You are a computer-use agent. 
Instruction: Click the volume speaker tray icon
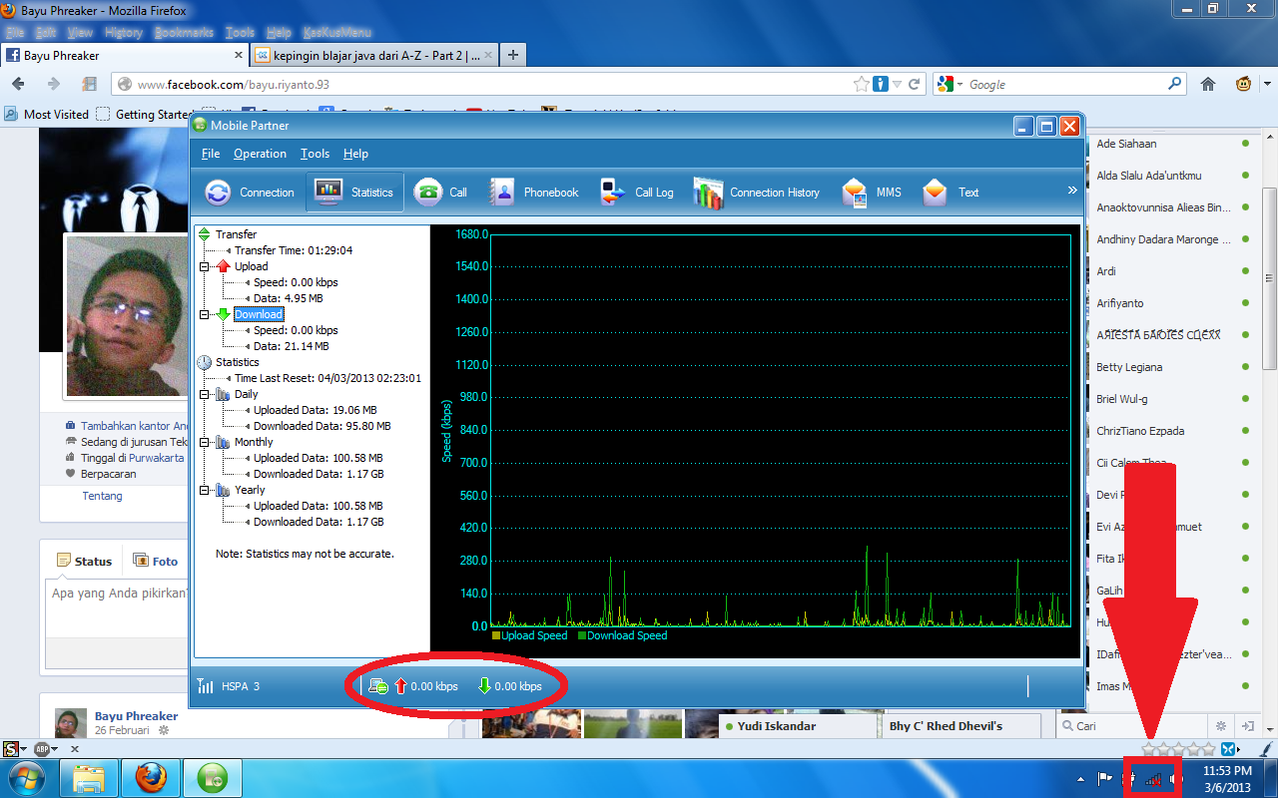[x=1174, y=778]
